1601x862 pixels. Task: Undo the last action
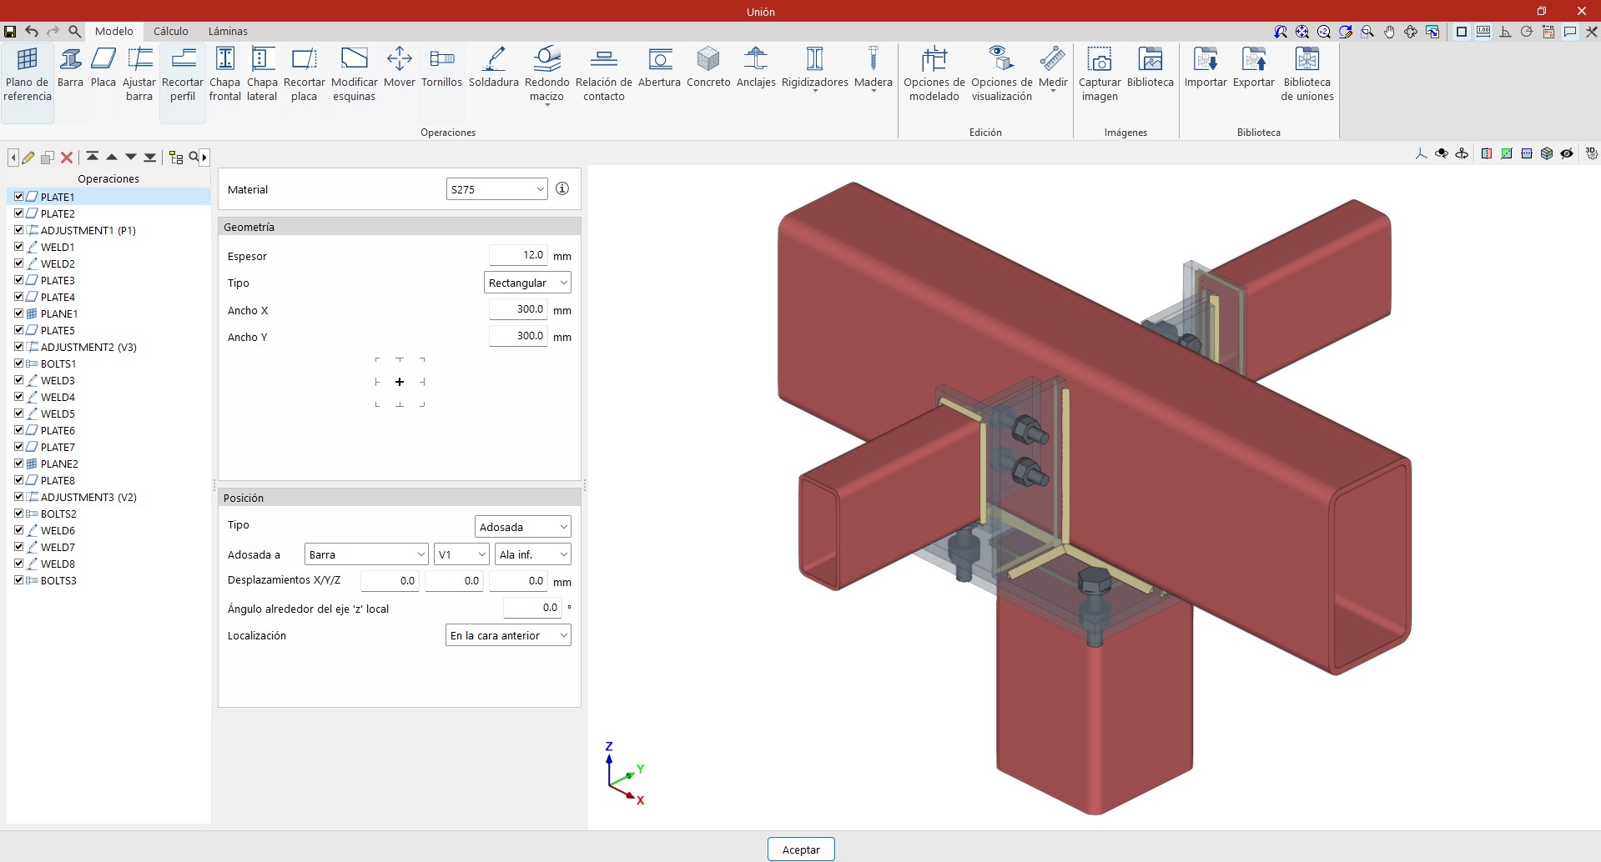[32, 32]
